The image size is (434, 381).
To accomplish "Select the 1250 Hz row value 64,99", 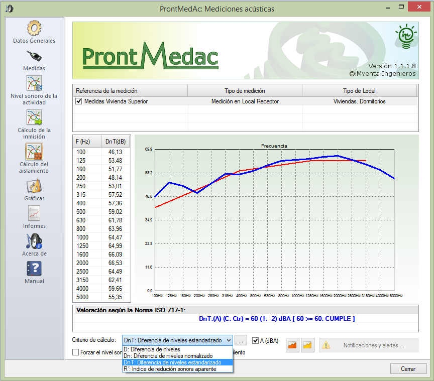I will tap(115, 246).
